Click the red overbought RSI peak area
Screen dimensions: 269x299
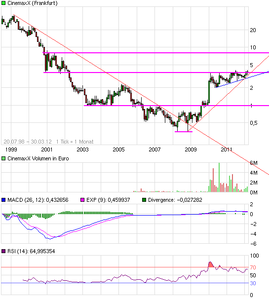tap(211, 264)
